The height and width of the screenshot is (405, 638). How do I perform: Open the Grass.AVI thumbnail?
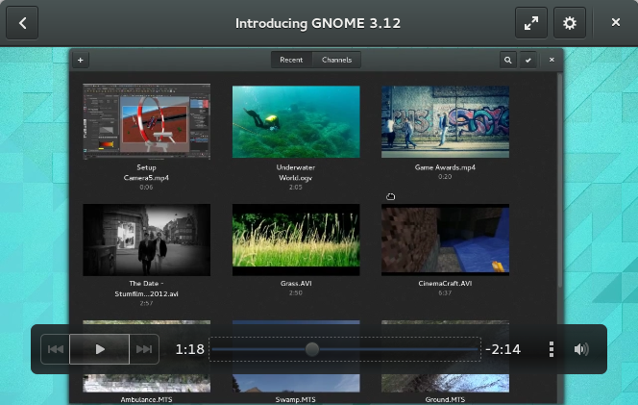[296, 240]
